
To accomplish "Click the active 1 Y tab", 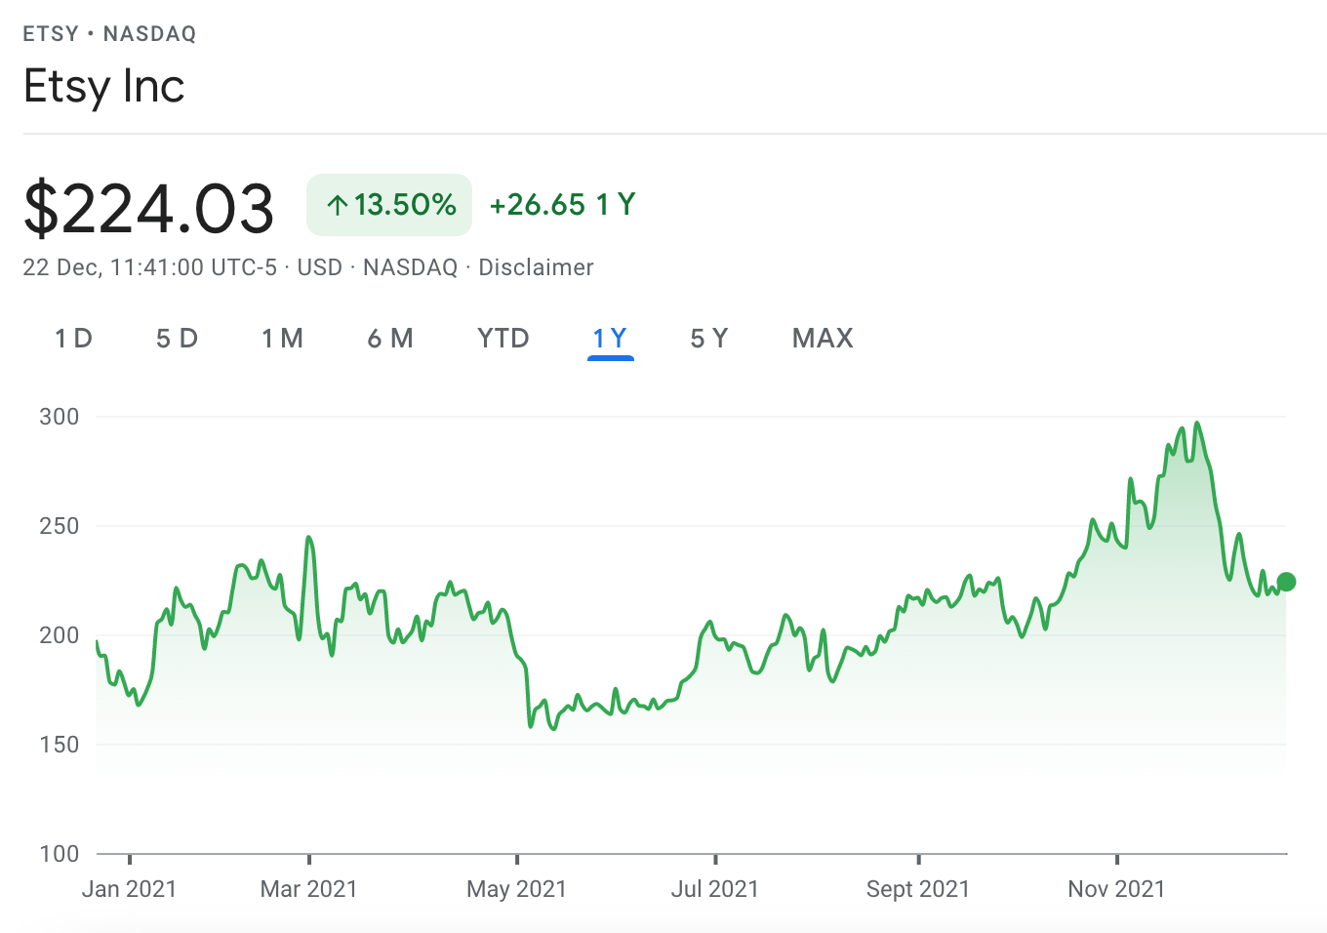I will pos(610,339).
